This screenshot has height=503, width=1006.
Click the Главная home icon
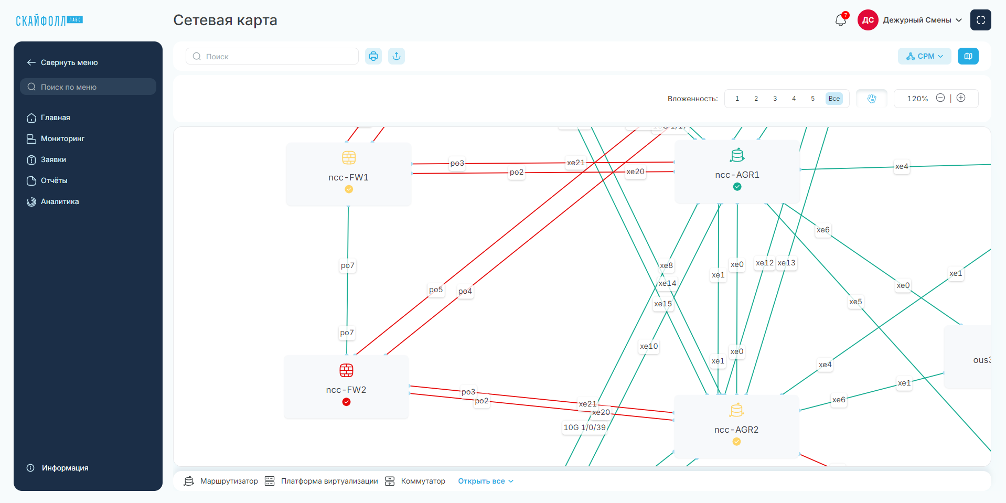(31, 117)
